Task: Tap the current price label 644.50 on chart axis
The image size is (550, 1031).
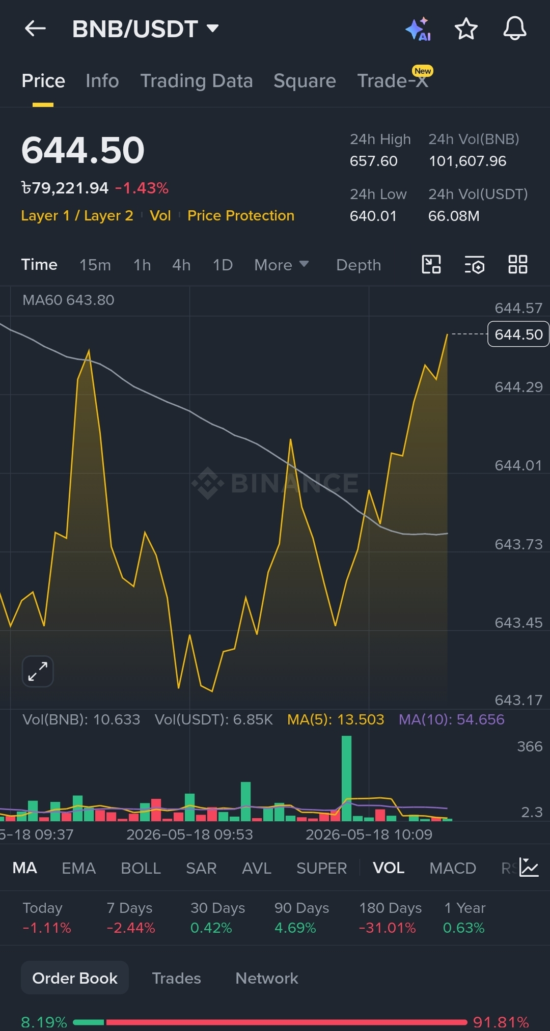Action: coord(518,334)
